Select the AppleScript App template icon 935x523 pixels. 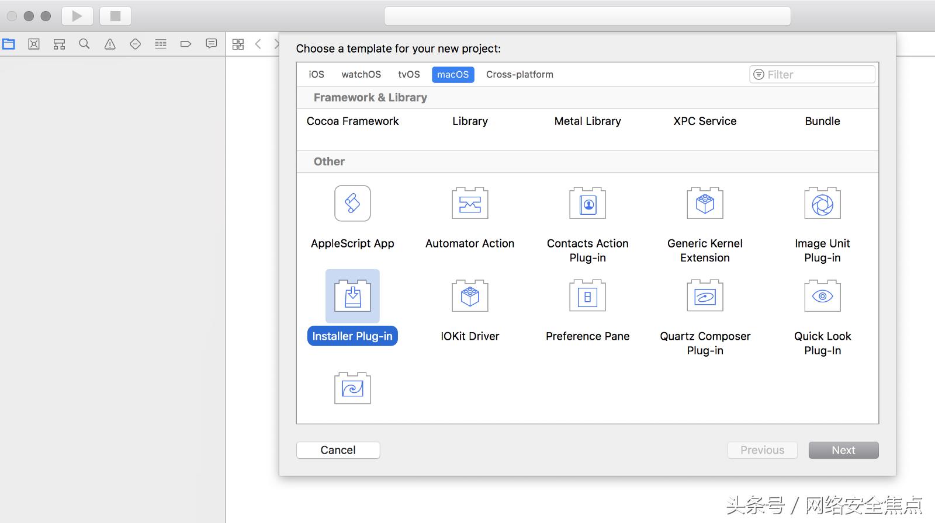[352, 203]
